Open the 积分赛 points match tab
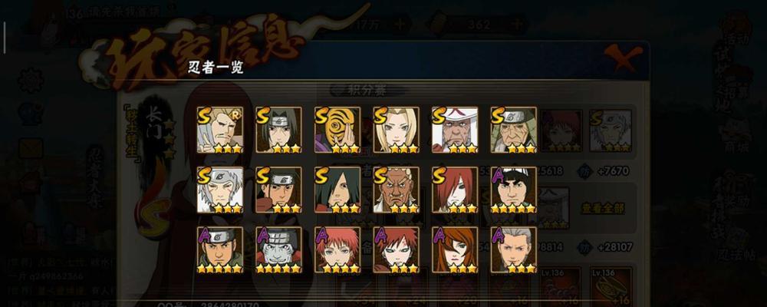 click(x=366, y=90)
